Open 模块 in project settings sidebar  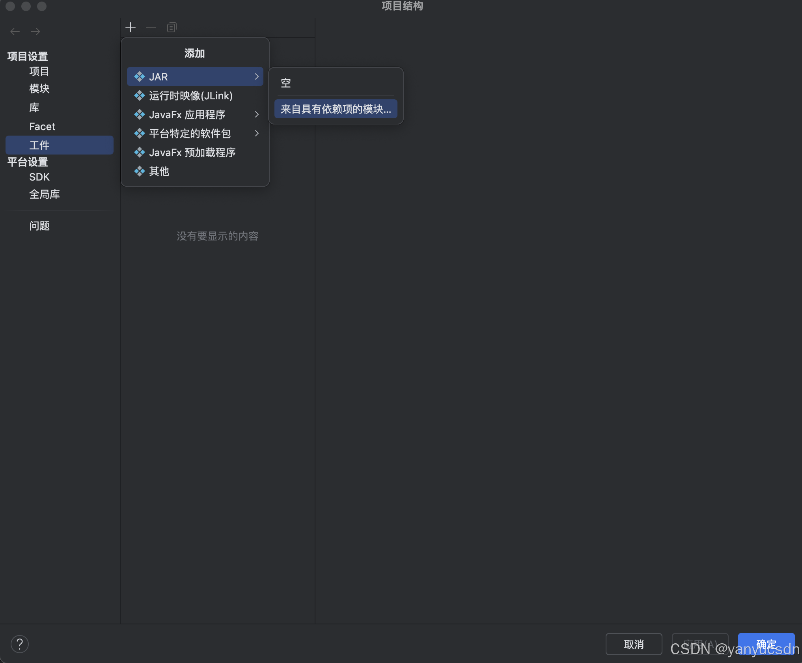coord(39,89)
